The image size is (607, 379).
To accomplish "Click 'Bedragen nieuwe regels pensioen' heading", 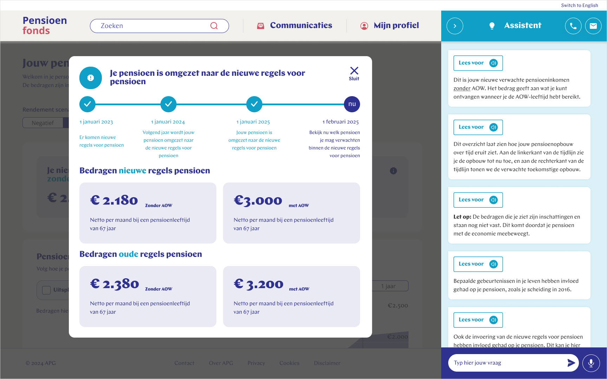I will 145,171.
